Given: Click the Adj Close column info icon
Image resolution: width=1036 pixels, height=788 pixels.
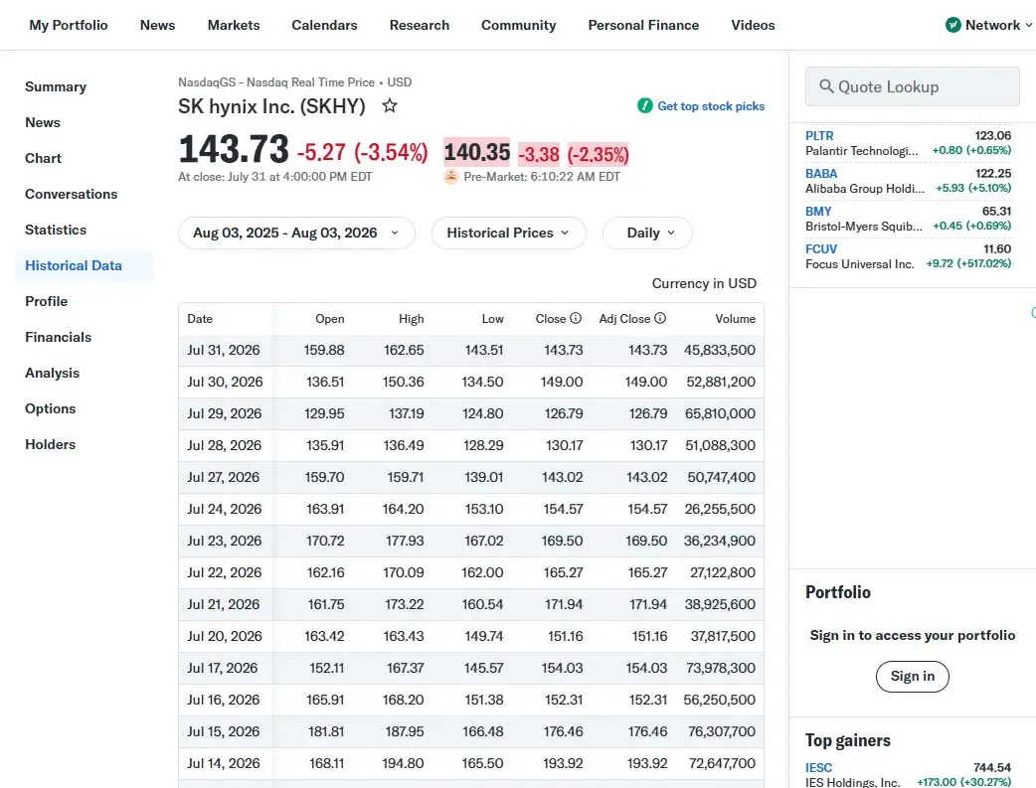Looking at the screenshot, I should tap(660, 318).
